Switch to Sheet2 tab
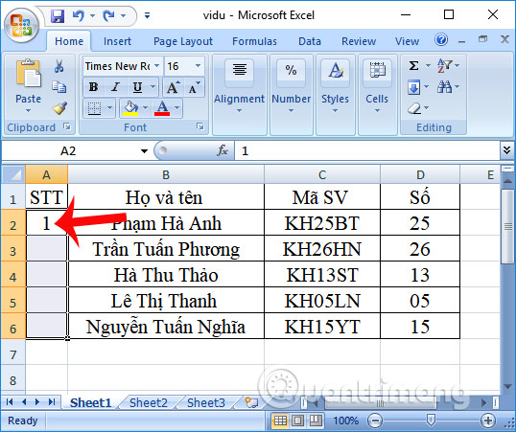Screen dimensions: 516x432 [x=149, y=402]
